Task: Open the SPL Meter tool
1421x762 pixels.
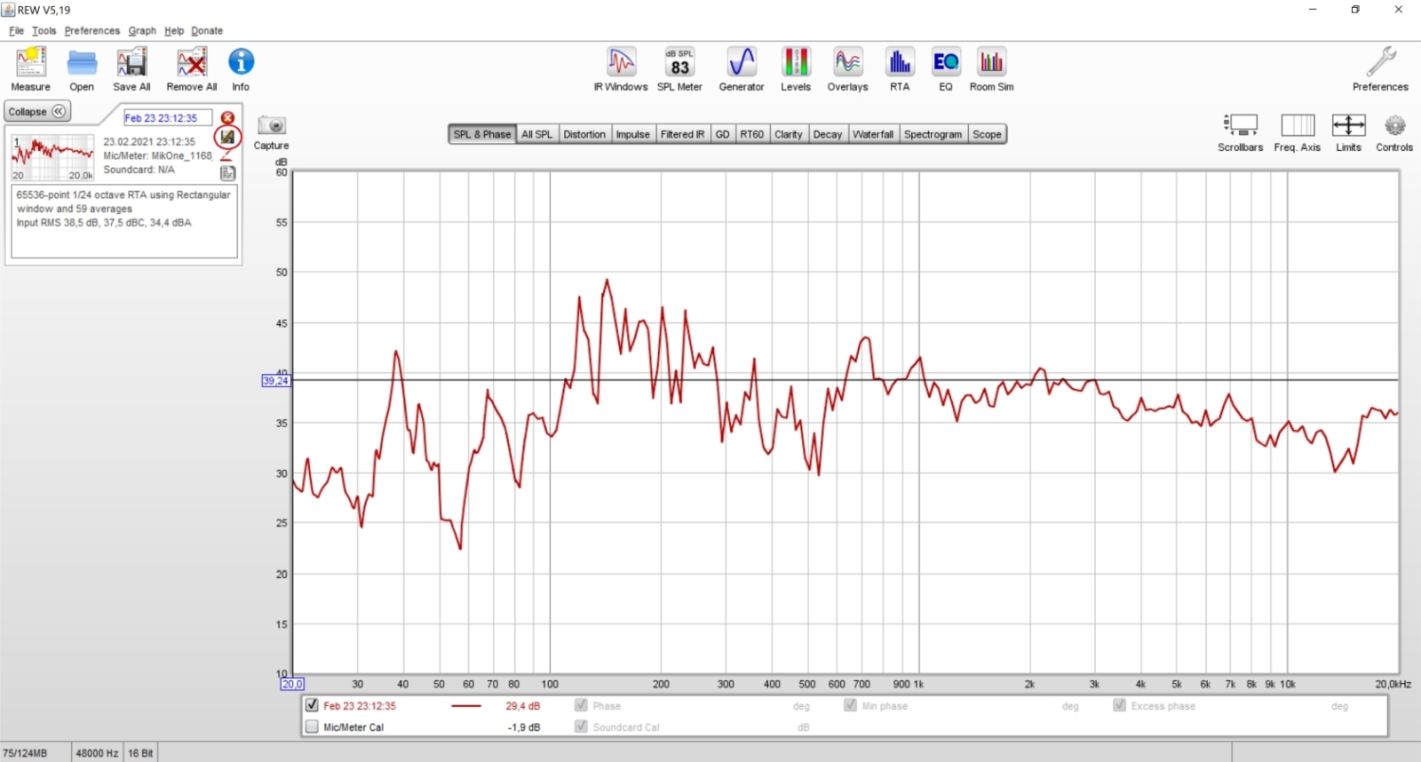Action: click(x=679, y=69)
